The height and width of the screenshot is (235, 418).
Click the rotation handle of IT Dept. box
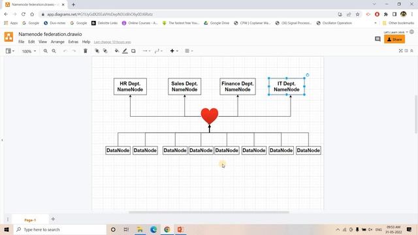308,75
